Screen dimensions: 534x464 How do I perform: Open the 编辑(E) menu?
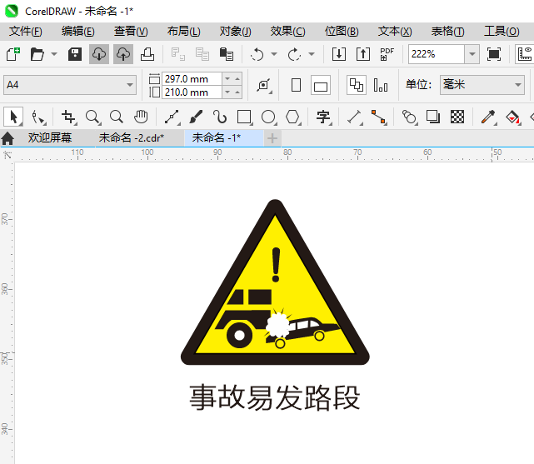pyautogui.click(x=78, y=32)
